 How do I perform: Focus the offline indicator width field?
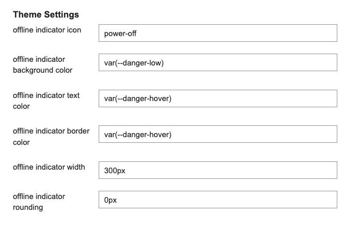218,170
